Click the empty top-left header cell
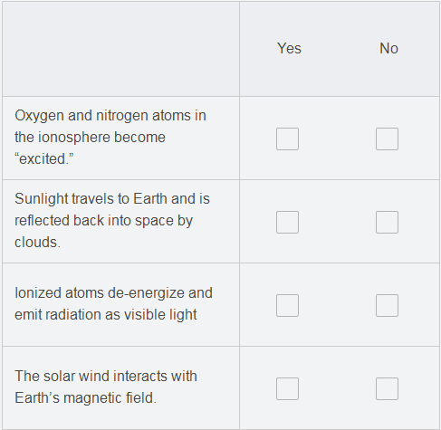Screen dimensions: 441x430 point(121,49)
